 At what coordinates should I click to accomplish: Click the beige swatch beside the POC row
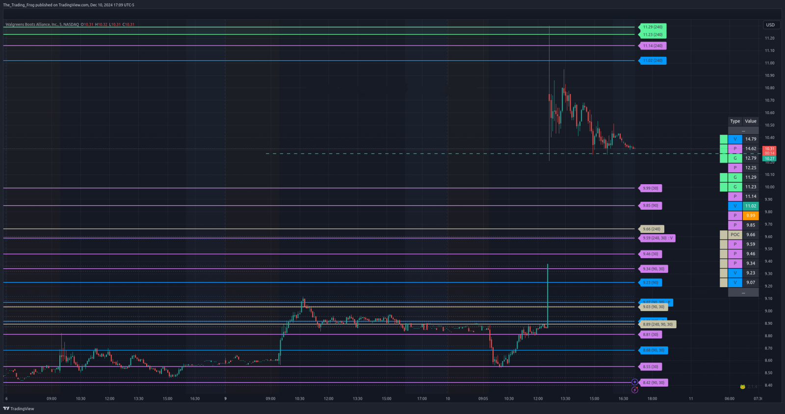tap(724, 235)
